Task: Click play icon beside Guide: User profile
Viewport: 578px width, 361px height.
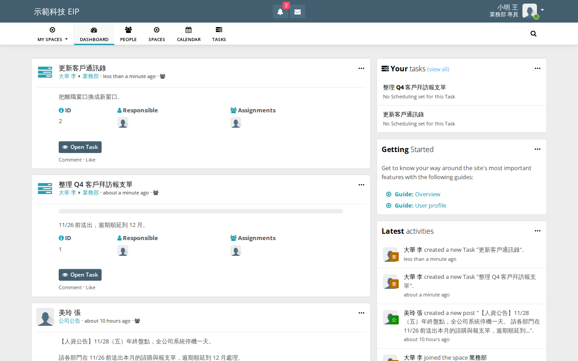Action: (x=389, y=206)
